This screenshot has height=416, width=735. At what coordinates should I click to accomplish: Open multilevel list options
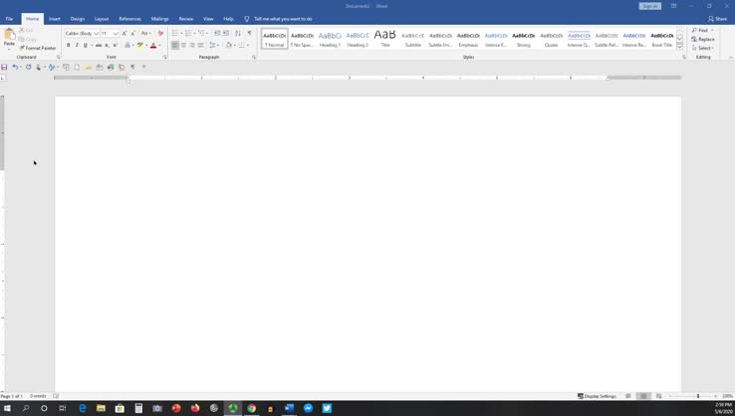click(x=201, y=33)
